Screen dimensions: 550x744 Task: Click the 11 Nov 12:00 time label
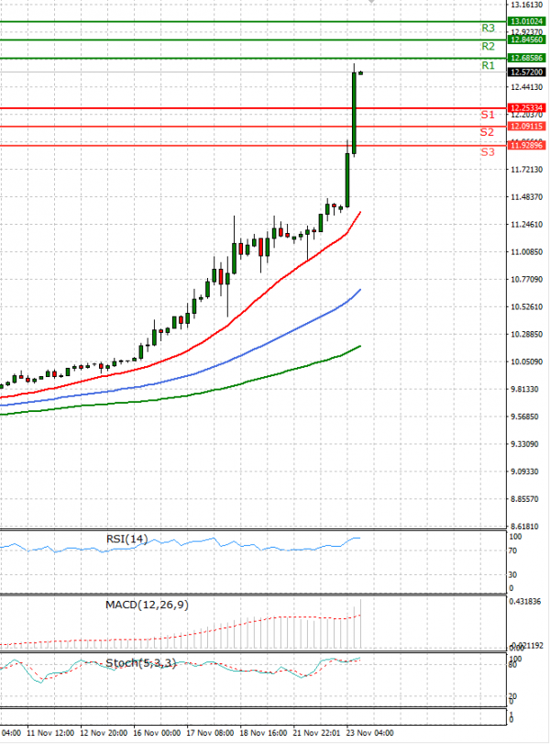click(50, 733)
